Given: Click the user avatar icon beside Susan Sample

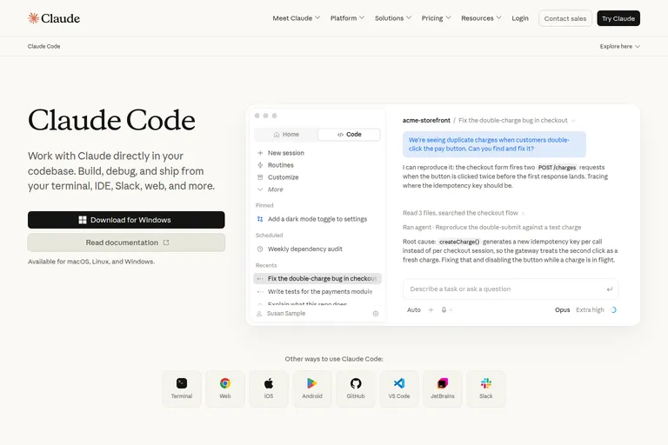Looking at the screenshot, I should tap(259, 314).
